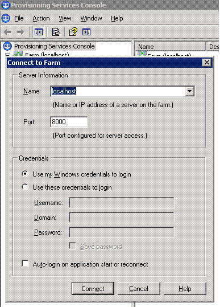Click the Provisioning Services Console title bar icon
Screen dimensions: 220x307
pyautogui.click(x=5, y=5)
